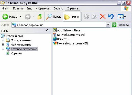
Task: Open the Вид menu
Action: tap(29, 8)
